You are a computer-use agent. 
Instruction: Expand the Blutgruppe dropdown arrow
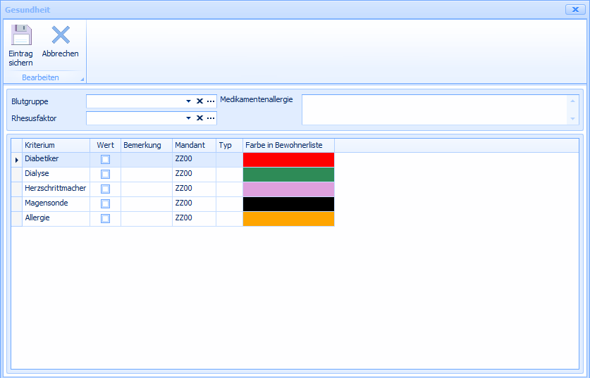[x=188, y=101]
